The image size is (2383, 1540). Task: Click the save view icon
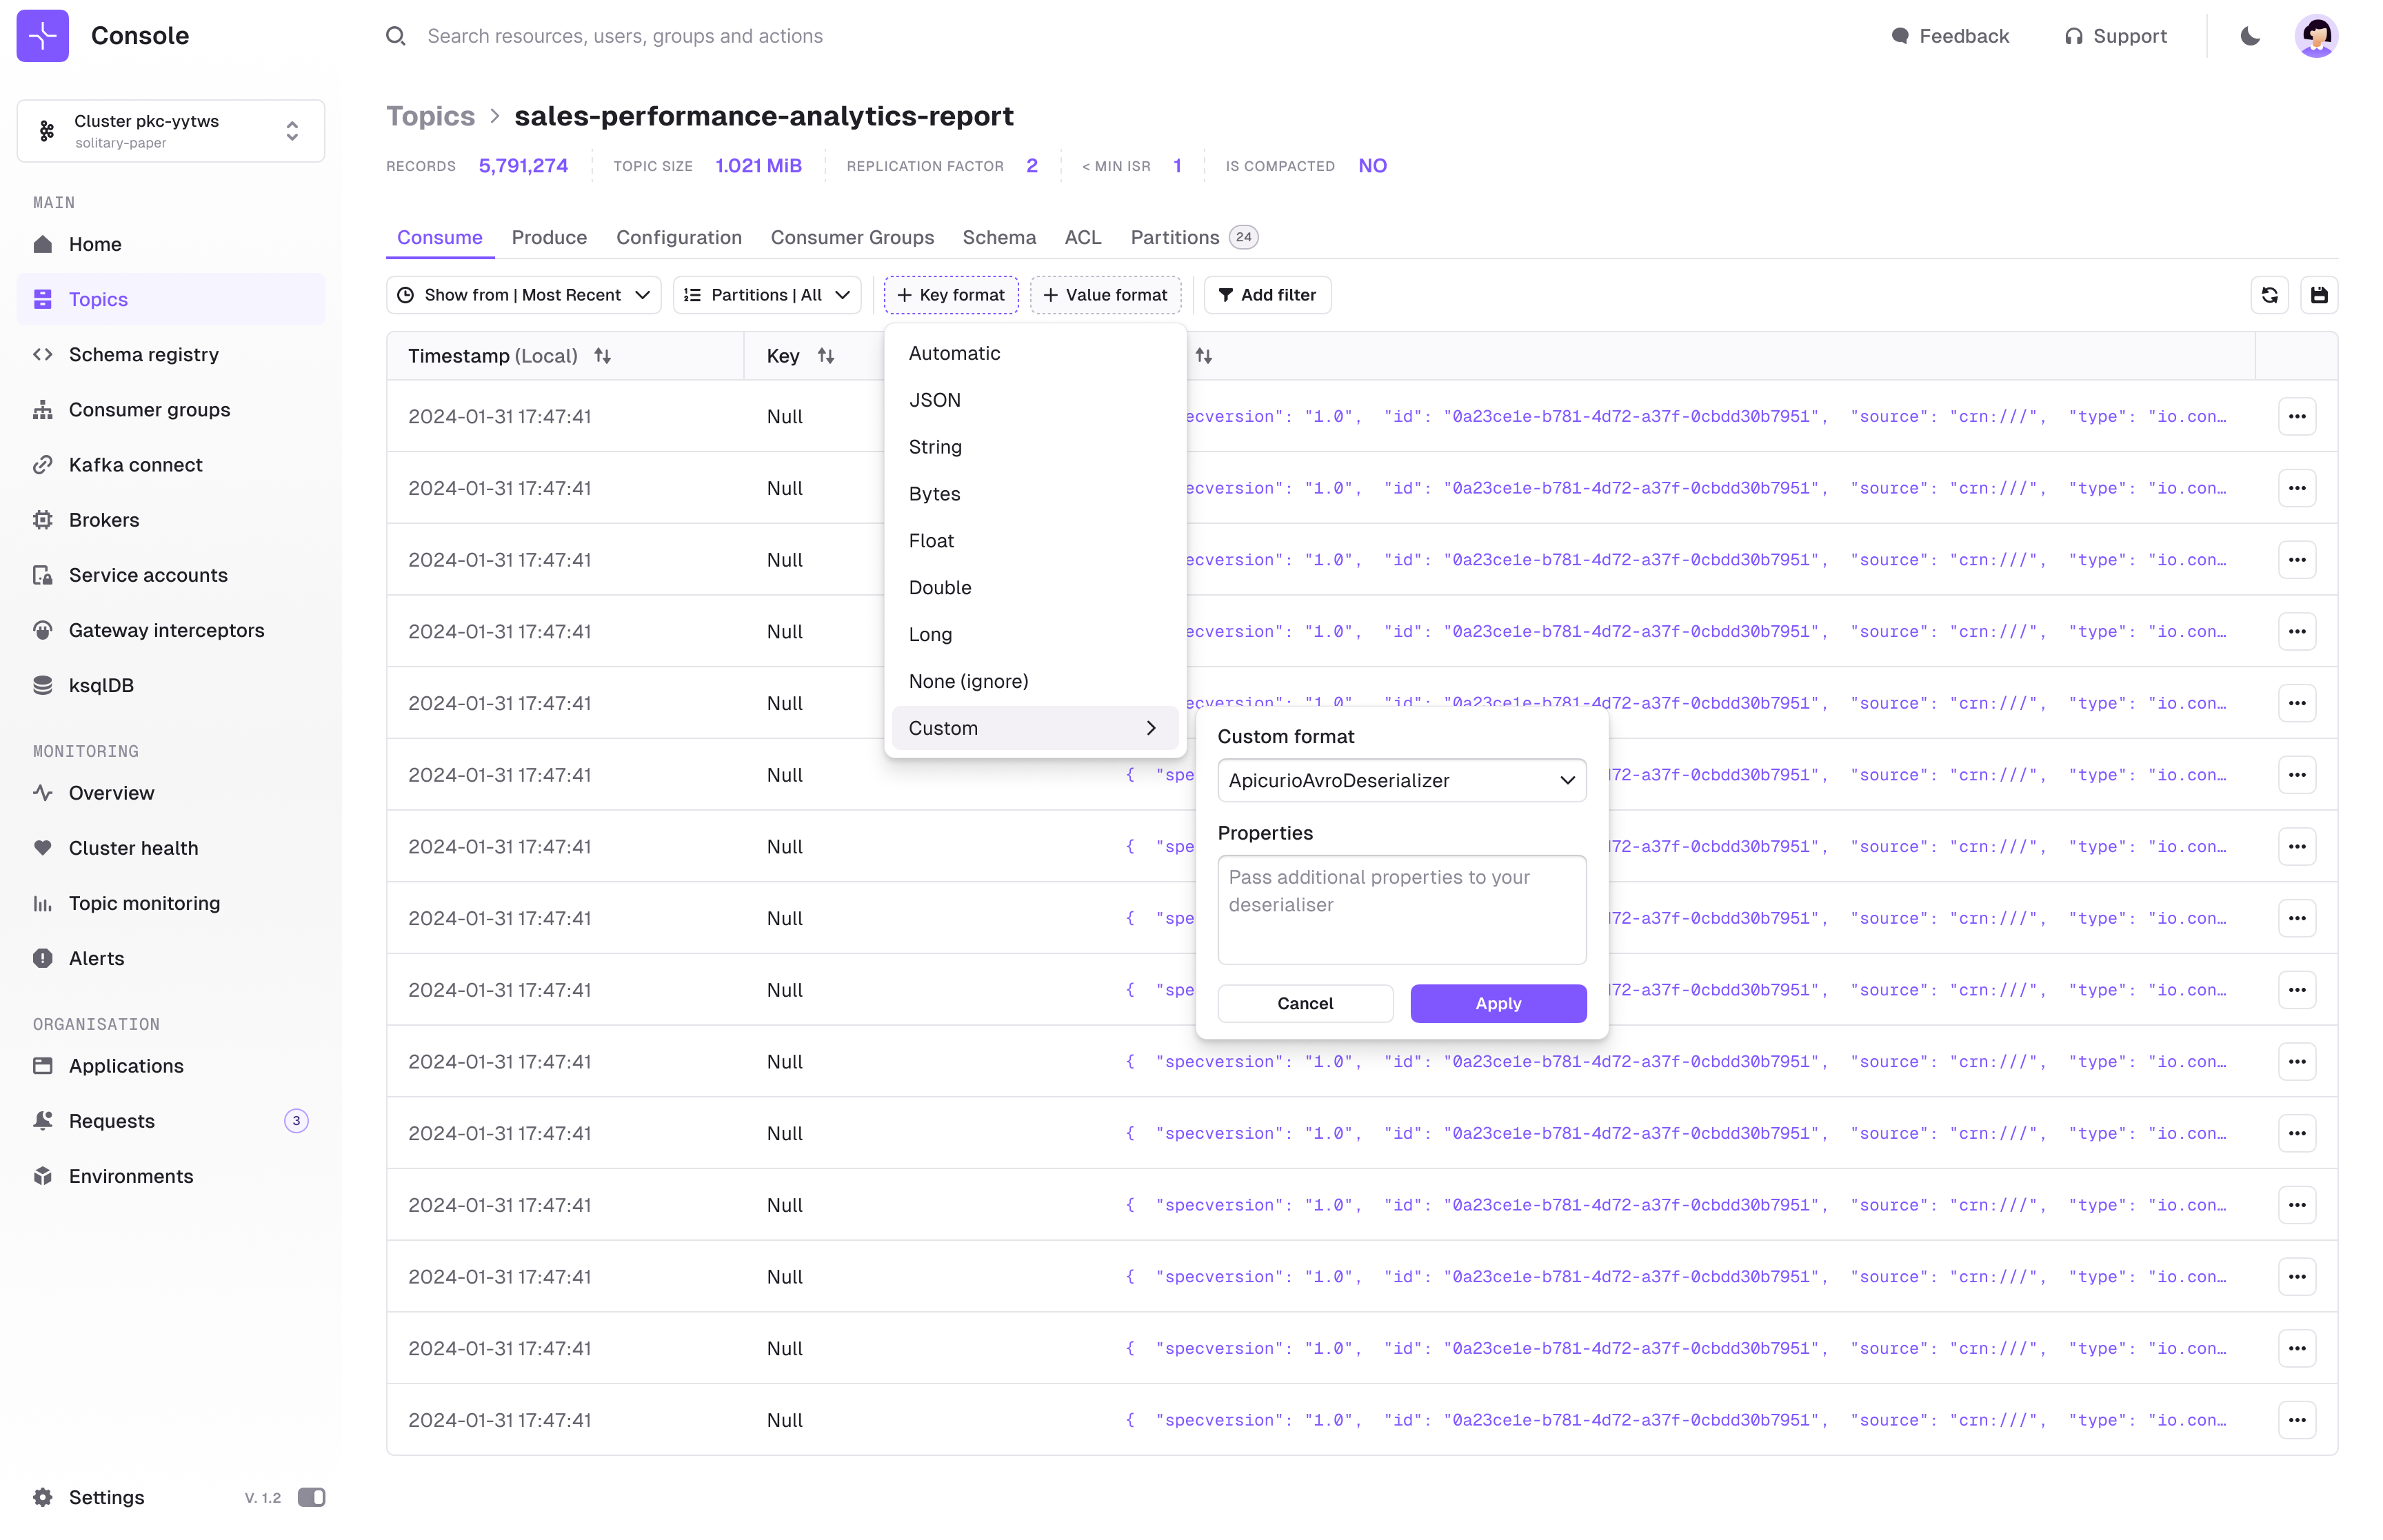pyautogui.click(x=2318, y=295)
